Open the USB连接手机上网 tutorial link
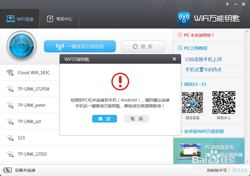 click(x=203, y=59)
